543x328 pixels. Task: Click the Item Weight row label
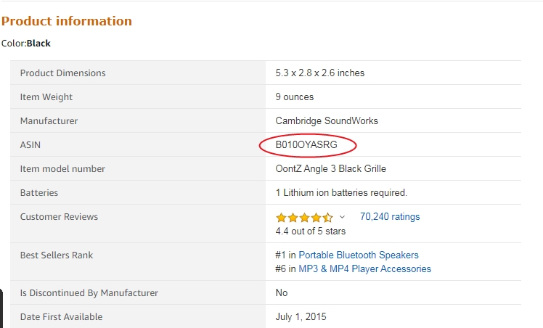[46, 97]
